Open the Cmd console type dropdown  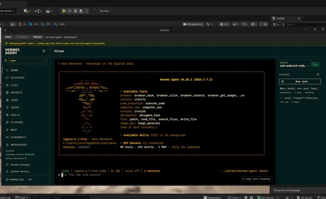22,197
